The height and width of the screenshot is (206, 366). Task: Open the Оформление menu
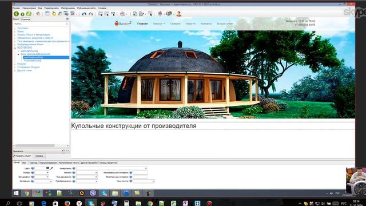pyautogui.click(x=29, y=8)
